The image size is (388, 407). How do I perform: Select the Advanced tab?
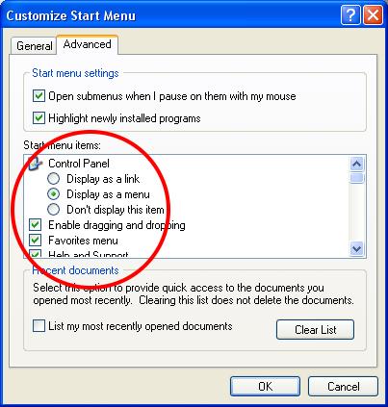coord(88,44)
